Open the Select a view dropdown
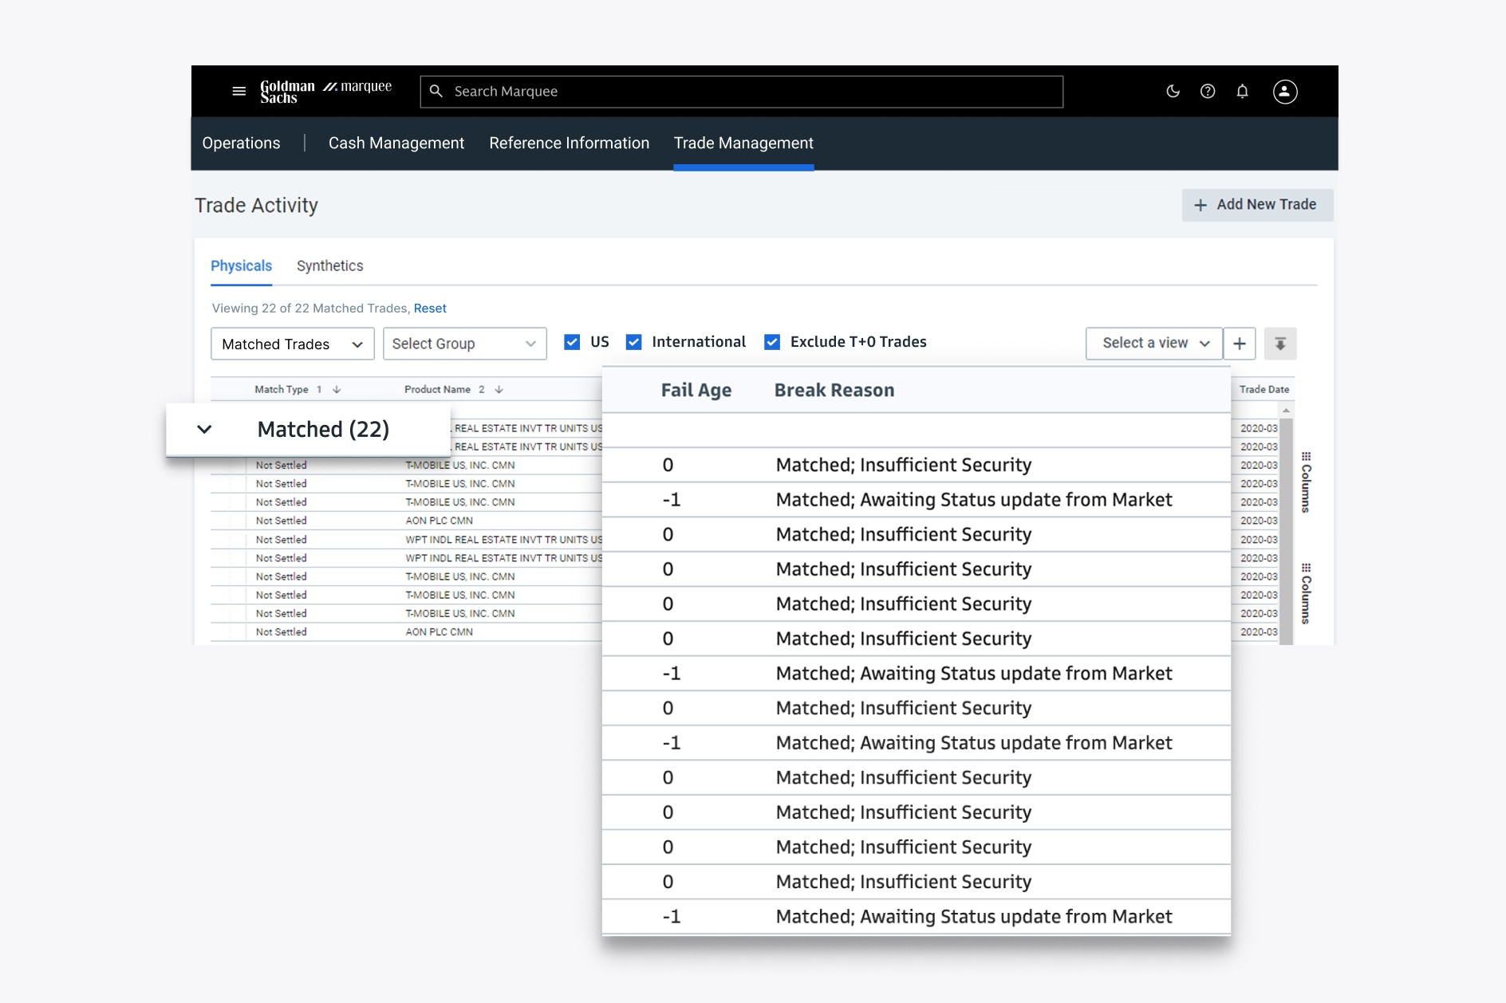The width and height of the screenshot is (1506, 1003). pyautogui.click(x=1154, y=344)
